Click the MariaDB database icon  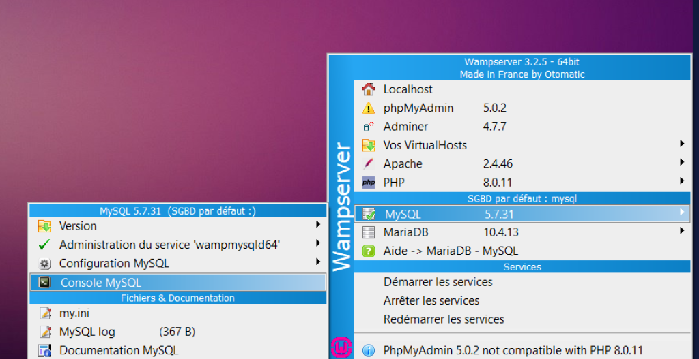(x=369, y=232)
